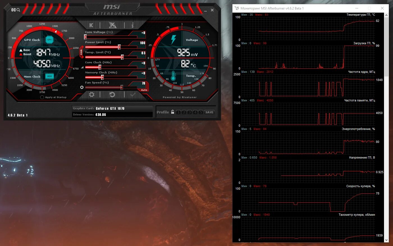Open the OC Scanner search icon
This screenshot has width=393, height=246.
click(16, 10)
